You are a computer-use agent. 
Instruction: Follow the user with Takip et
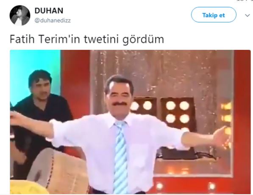coord(214,15)
